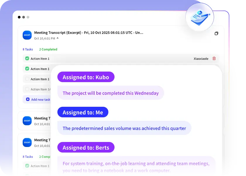
Task: Select the Assigned to: Me tag
Action: click(83, 112)
